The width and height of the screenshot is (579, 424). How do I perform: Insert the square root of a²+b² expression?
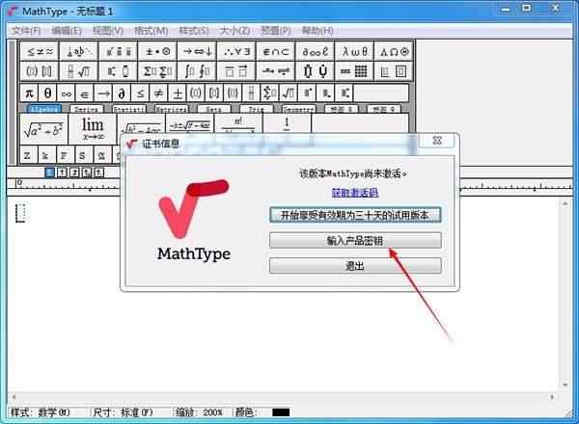(43, 129)
